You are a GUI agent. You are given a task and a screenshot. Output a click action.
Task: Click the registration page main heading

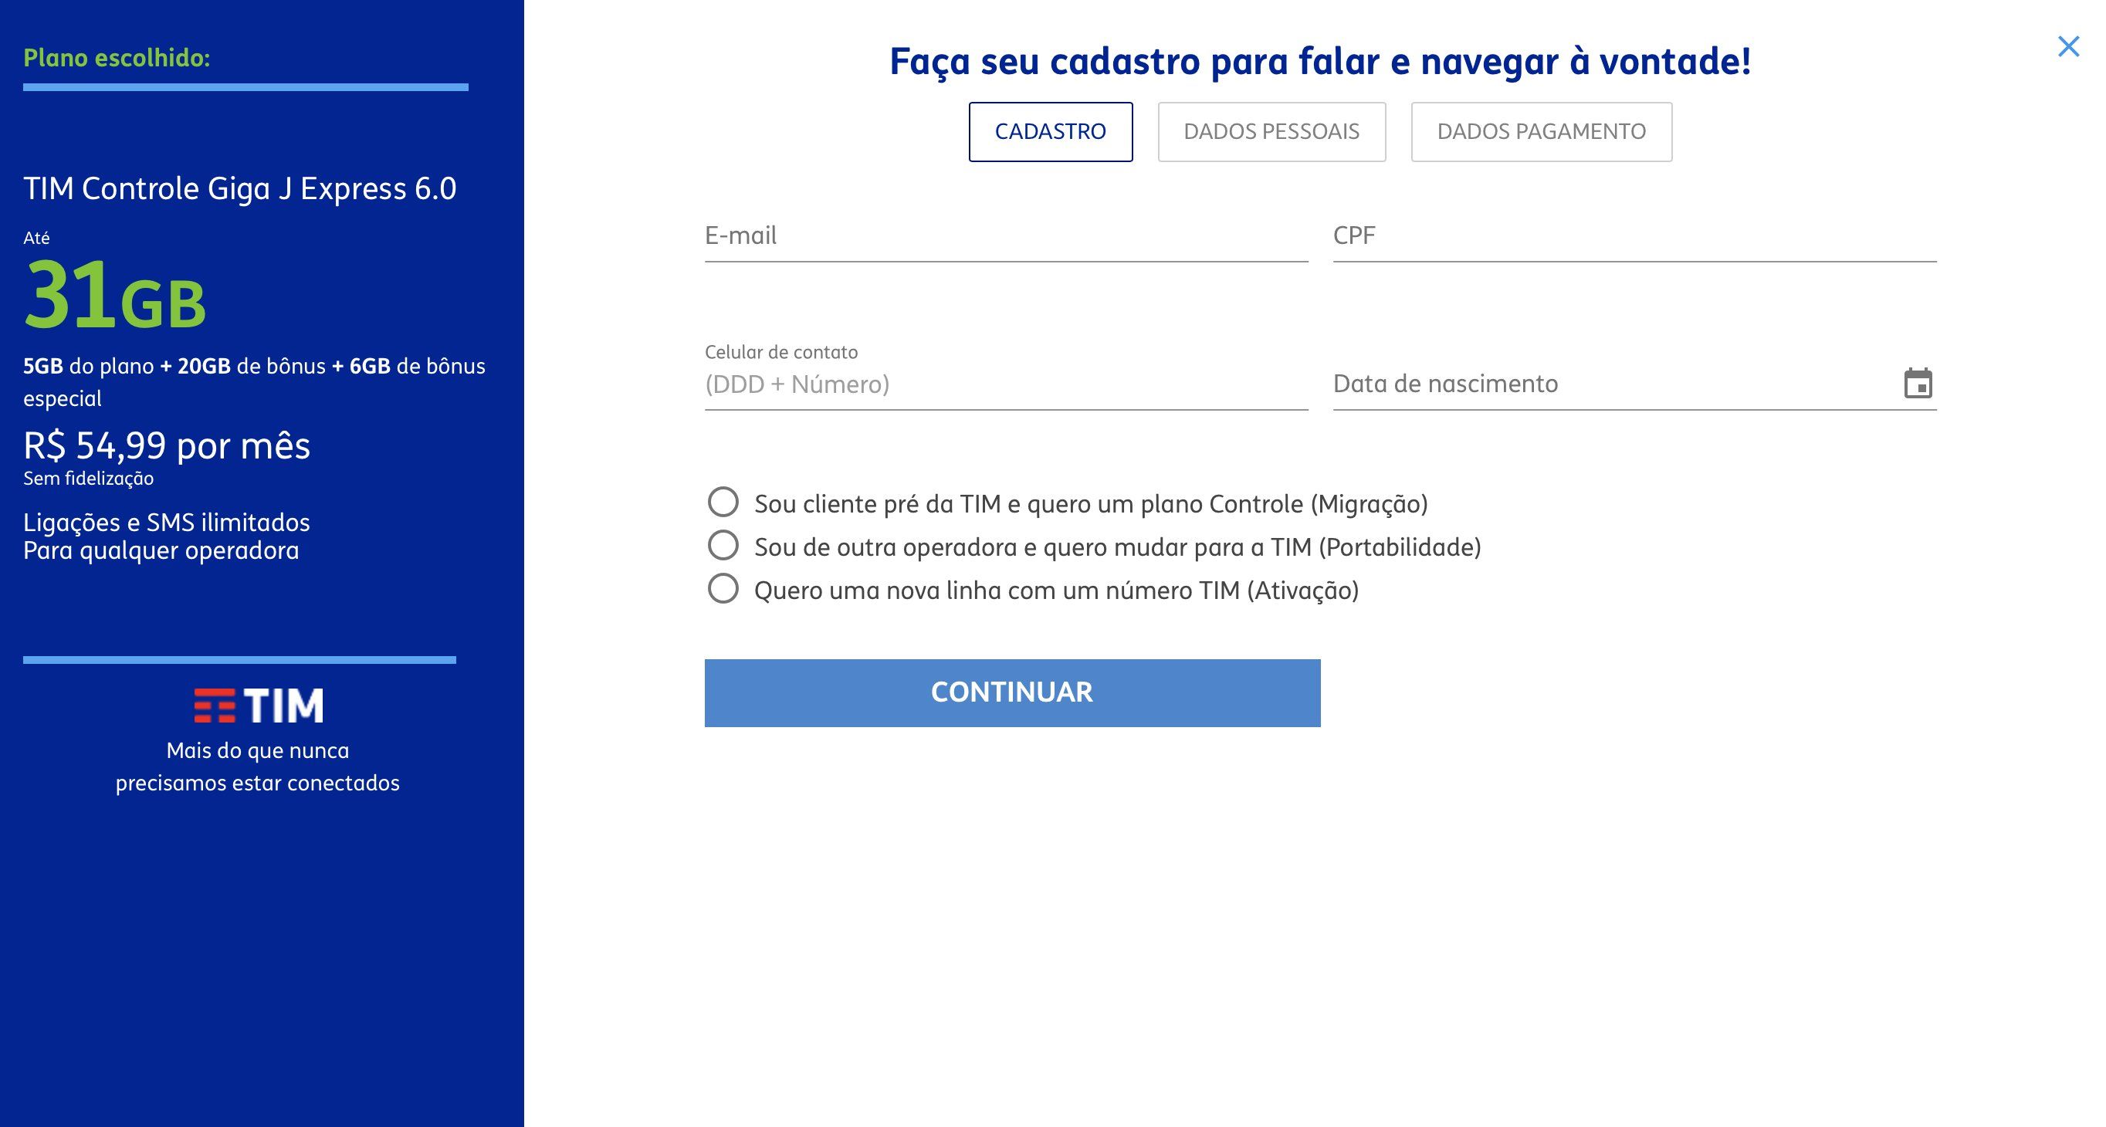click(x=1320, y=61)
